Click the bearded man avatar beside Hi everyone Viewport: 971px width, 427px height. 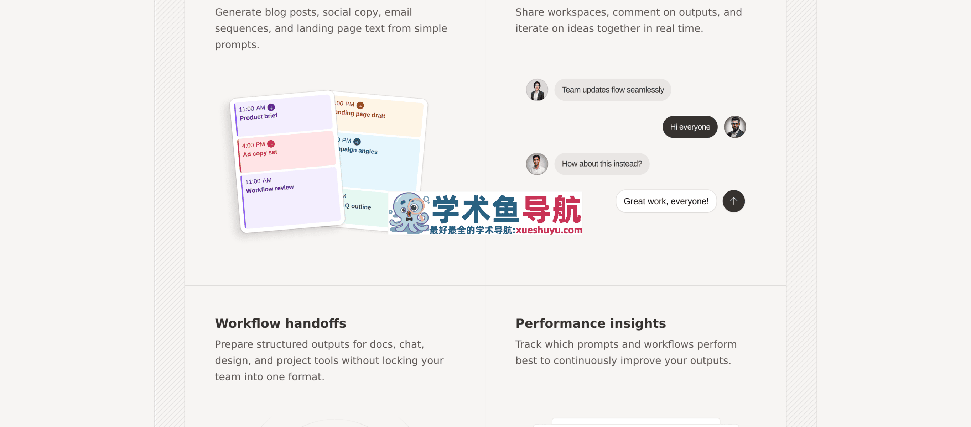click(x=734, y=127)
